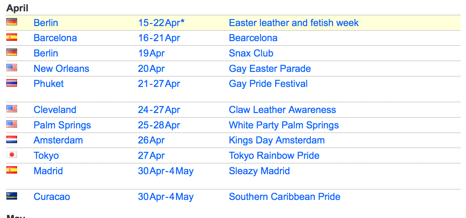Click the US flag next to Palm Springs
The width and height of the screenshot is (466, 218).
pyautogui.click(x=12, y=124)
